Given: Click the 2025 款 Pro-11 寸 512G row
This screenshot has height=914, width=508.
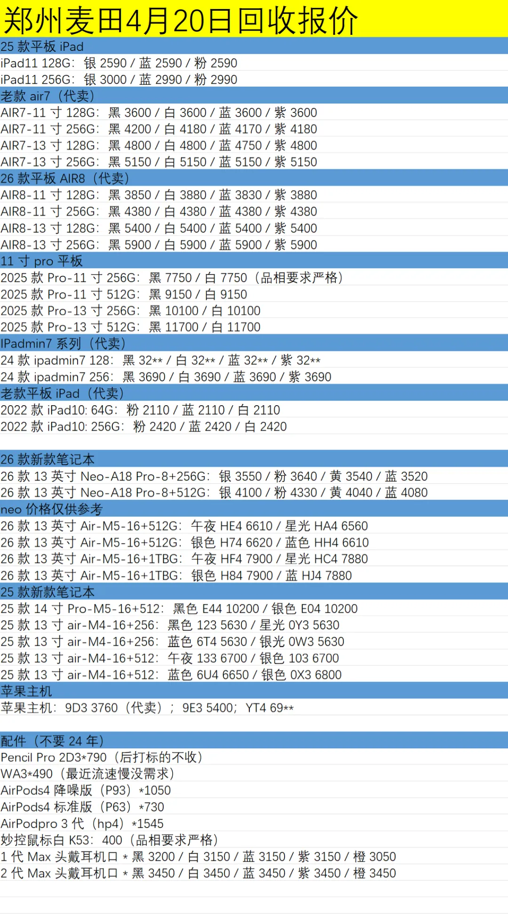Looking at the screenshot, I should click(254, 294).
